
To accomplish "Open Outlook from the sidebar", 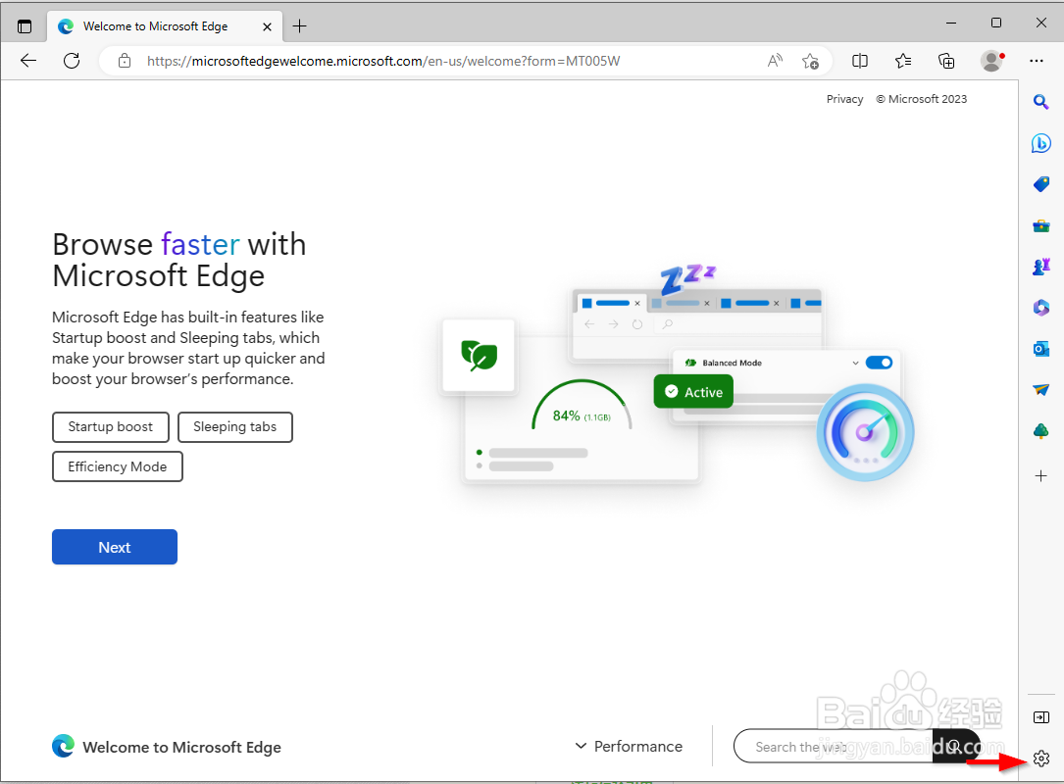I will [1040, 348].
